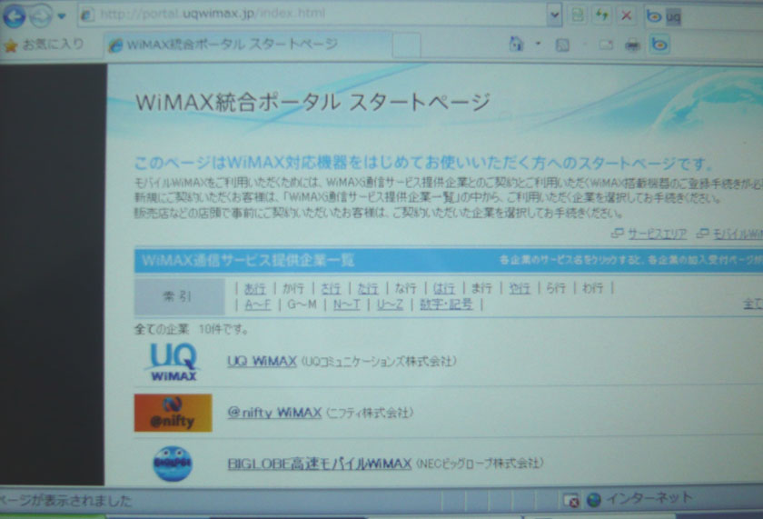
Task: Click the address bar with portal.uqwimax.jp URL
Action: 312,15
